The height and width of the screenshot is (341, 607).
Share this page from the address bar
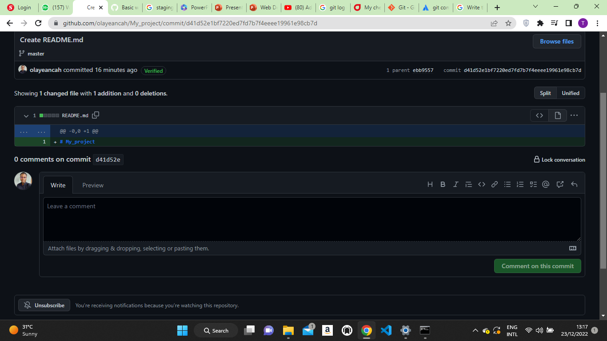494,23
